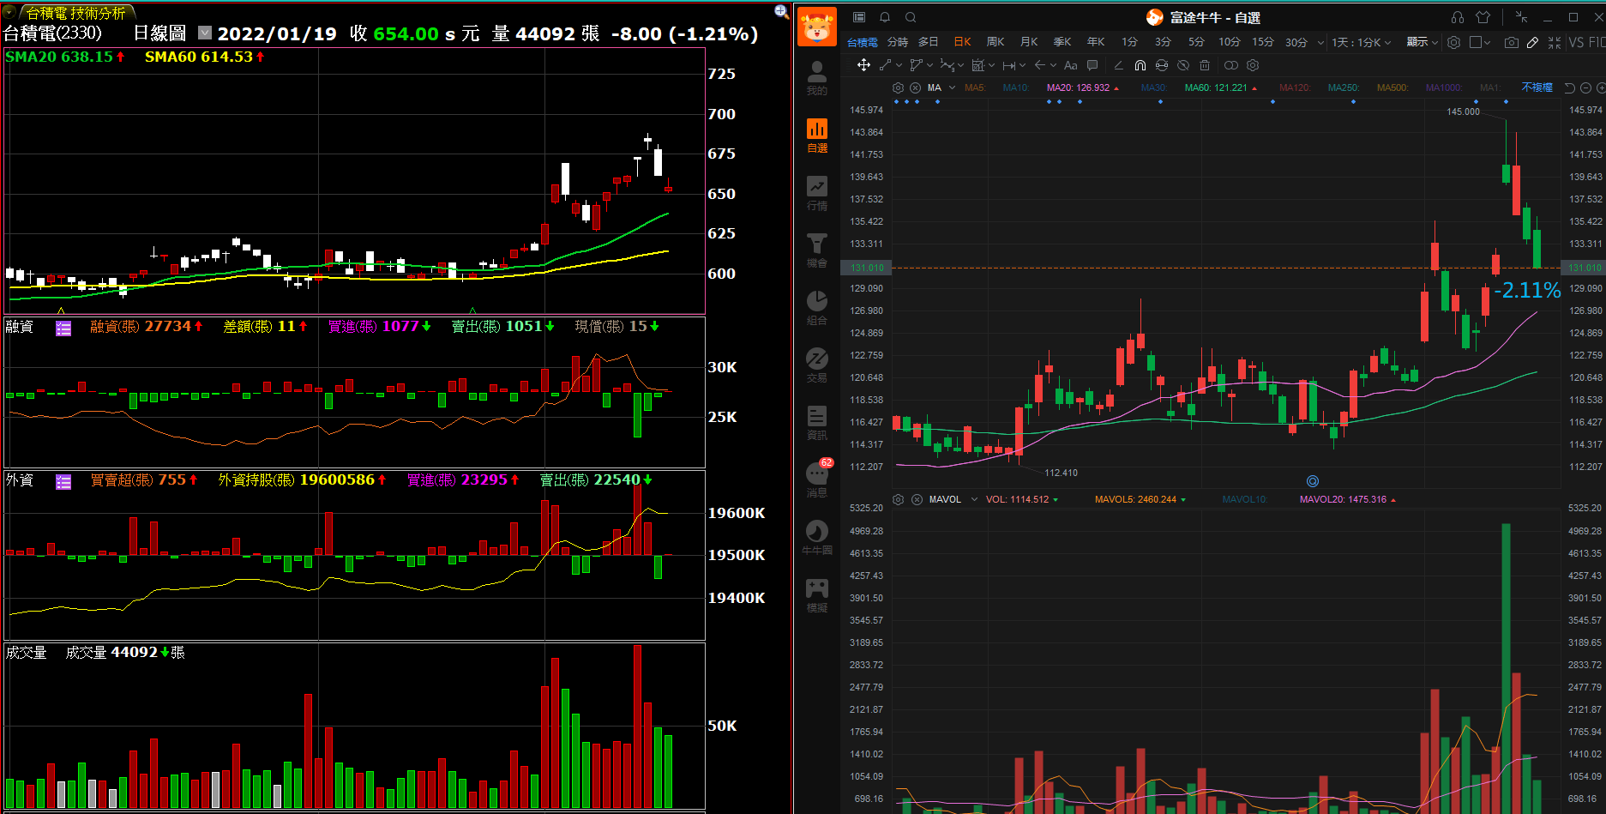The height and width of the screenshot is (814, 1606).
Task: Toggle hide drawings eye icon
Action: (1183, 65)
